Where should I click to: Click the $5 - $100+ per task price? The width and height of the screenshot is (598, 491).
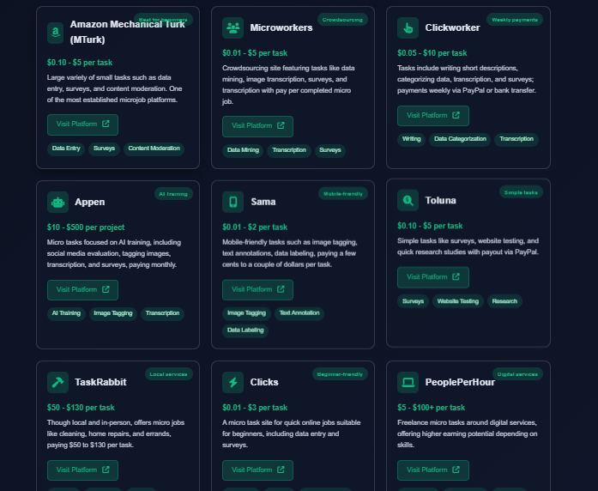431,408
